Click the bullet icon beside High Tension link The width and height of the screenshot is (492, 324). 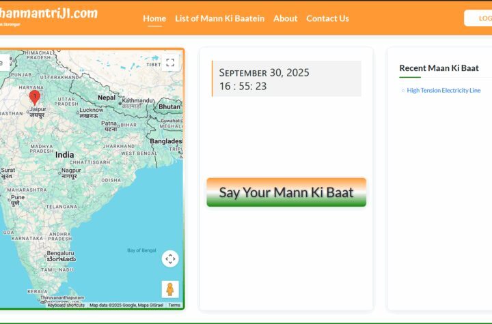403,91
